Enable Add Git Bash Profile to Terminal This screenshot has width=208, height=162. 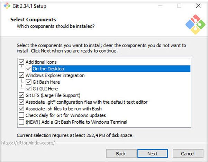[22, 122]
